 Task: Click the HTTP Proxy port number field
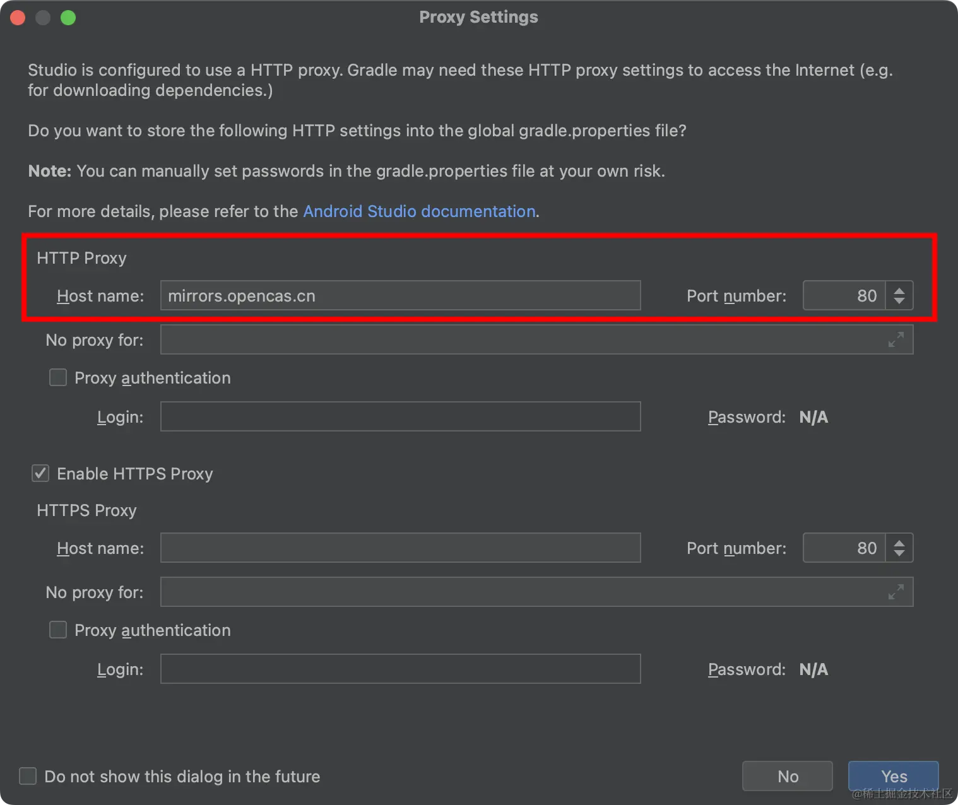(844, 295)
